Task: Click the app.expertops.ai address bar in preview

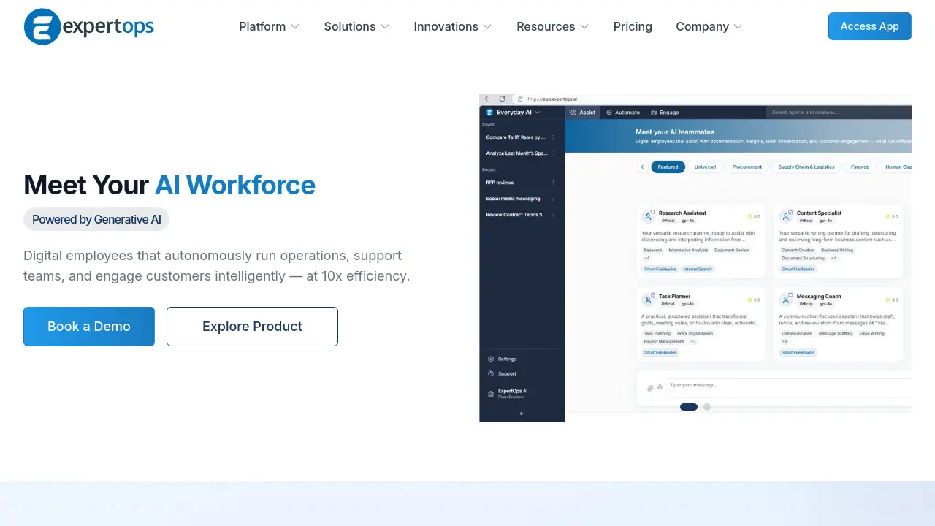Action: click(x=711, y=99)
